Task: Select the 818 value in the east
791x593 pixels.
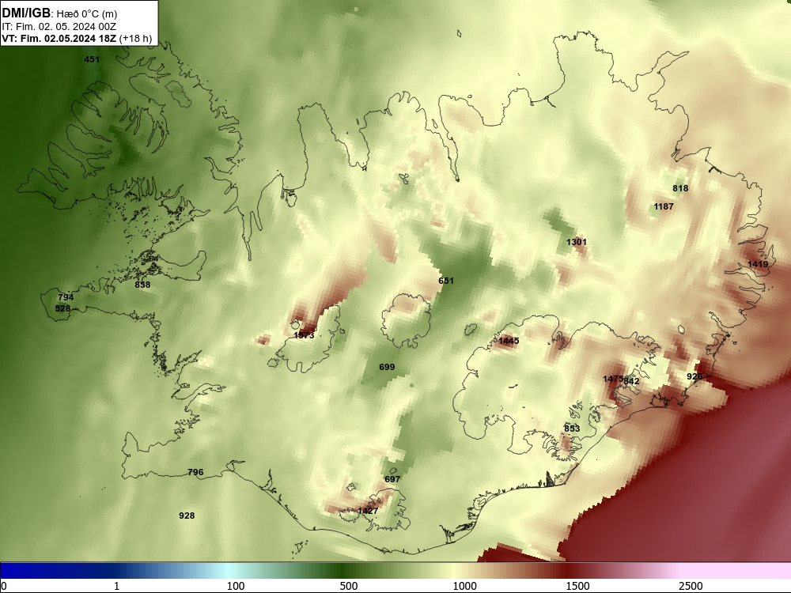Action: [x=680, y=189]
